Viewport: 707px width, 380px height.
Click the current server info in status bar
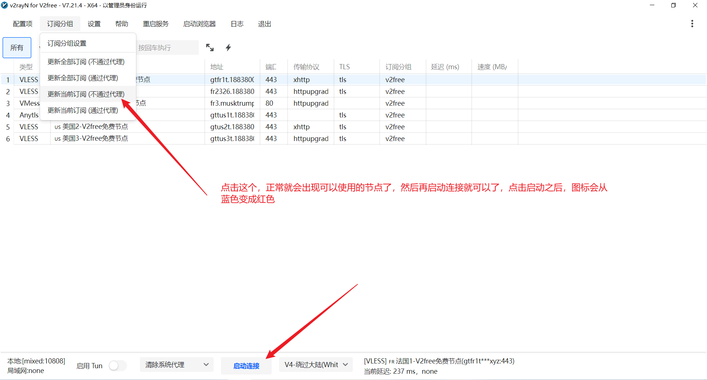(x=439, y=361)
